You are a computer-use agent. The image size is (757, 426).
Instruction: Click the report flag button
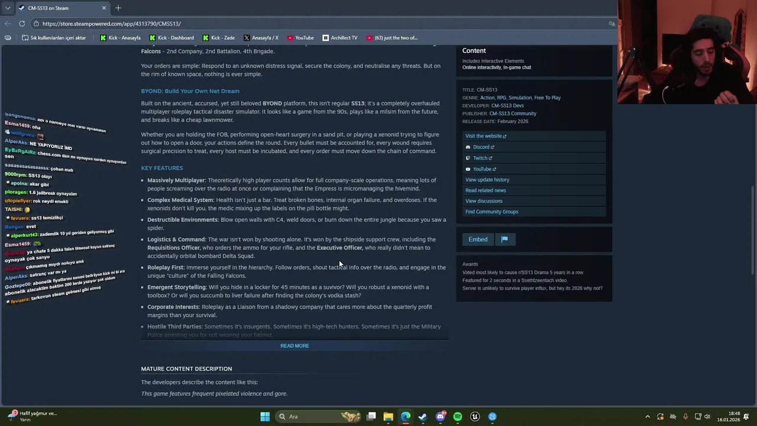504,239
